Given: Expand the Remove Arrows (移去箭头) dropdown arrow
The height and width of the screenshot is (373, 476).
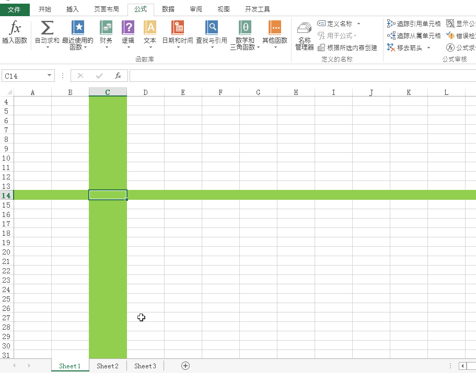Looking at the screenshot, I should pyautogui.click(x=428, y=47).
